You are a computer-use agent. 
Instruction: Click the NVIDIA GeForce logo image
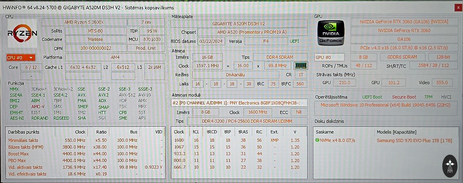[x=331, y=33]
